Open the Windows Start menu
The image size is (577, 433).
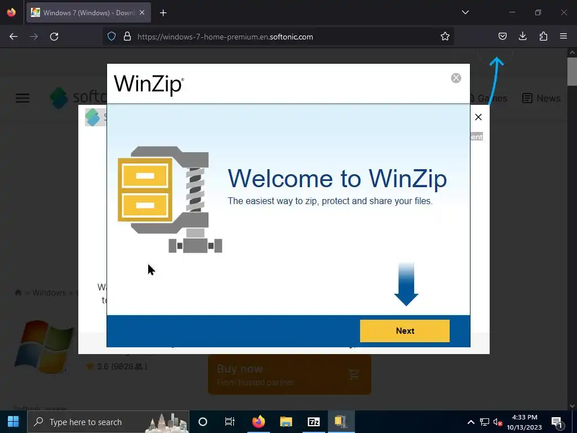click(14, 422)
